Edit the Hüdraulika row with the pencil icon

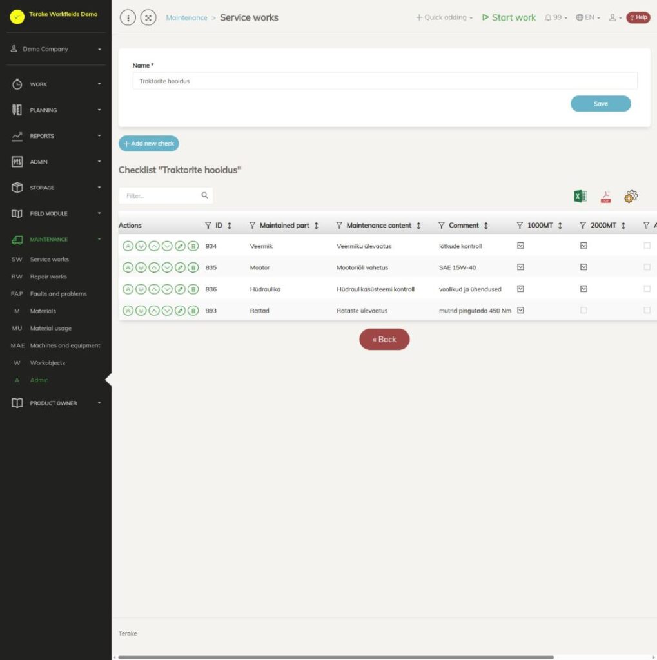point(180,289)
